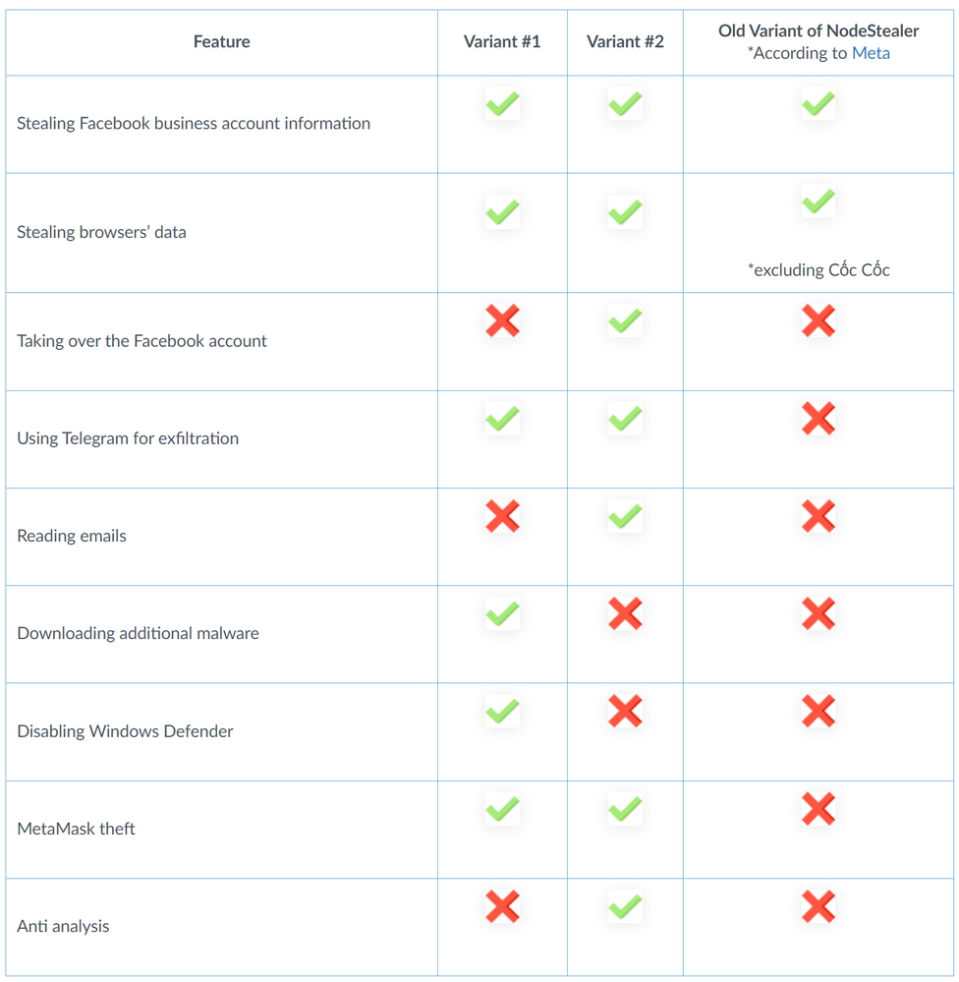Click Variant #1 checkmark for MetaMask theft
This screenshot has height=982, width=959.
[502, 809]
